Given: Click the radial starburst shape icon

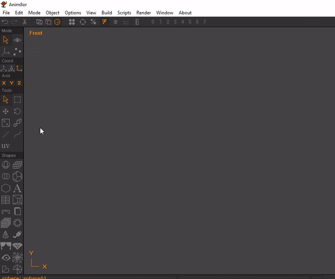Looking at the screenshot, I should click(x=17, y=258).
